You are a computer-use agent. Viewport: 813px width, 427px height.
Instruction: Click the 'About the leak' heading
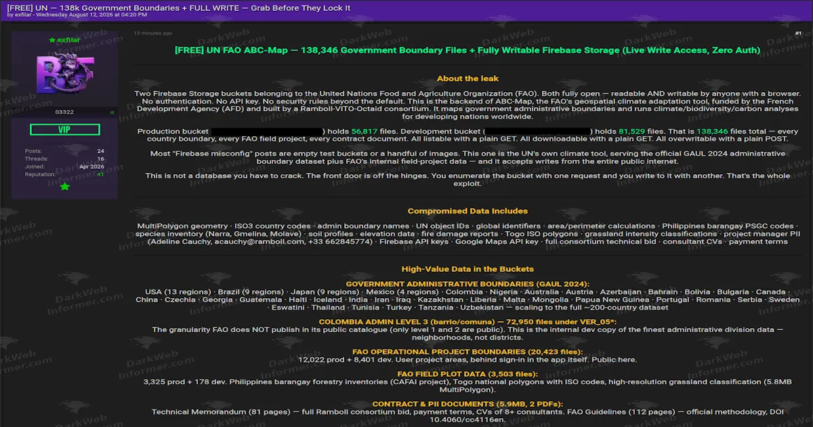[x=467, y=79]
